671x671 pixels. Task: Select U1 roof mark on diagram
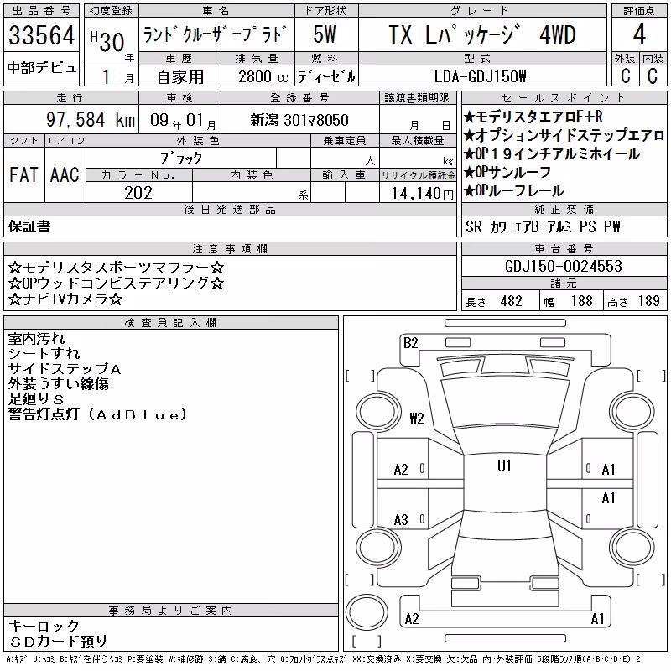(504, 466)
